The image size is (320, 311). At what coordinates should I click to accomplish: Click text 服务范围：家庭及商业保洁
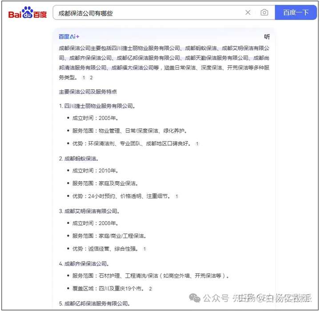tap(105, 183)
